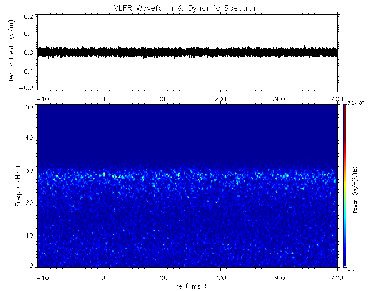The image size is (375, 291).
Task: Select the 10 kHz frequency tick label
Action: coord(29,235)
